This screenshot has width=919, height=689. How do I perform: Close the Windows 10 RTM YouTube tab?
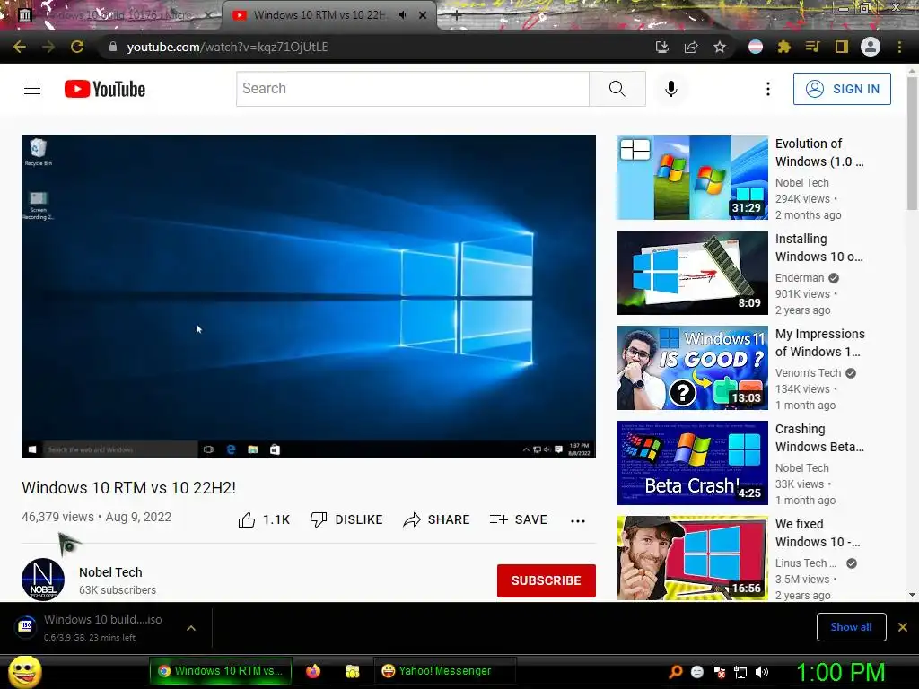pos(423,15)
